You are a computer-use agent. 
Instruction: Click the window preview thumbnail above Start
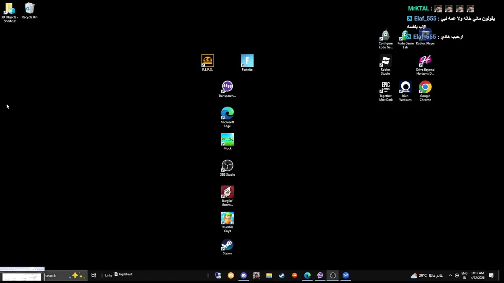[x=22, y=274]
